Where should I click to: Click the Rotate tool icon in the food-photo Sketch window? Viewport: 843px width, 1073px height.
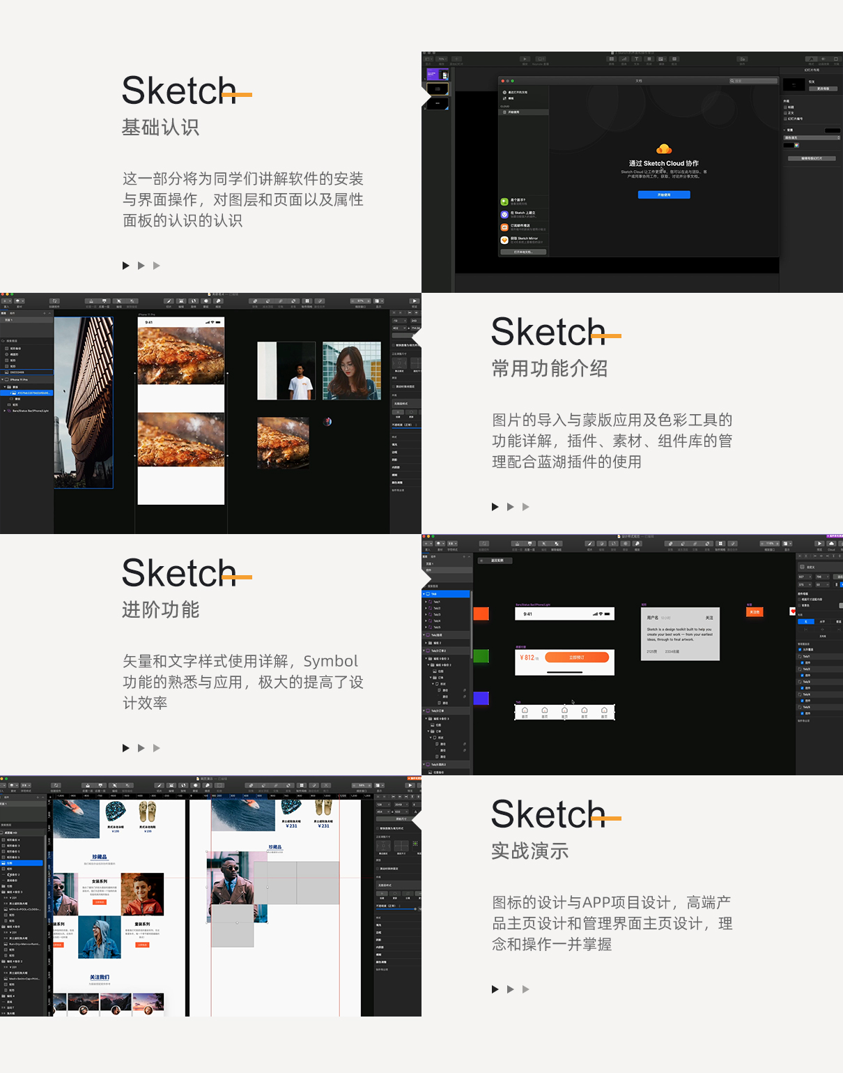click(x=193, y=300)
